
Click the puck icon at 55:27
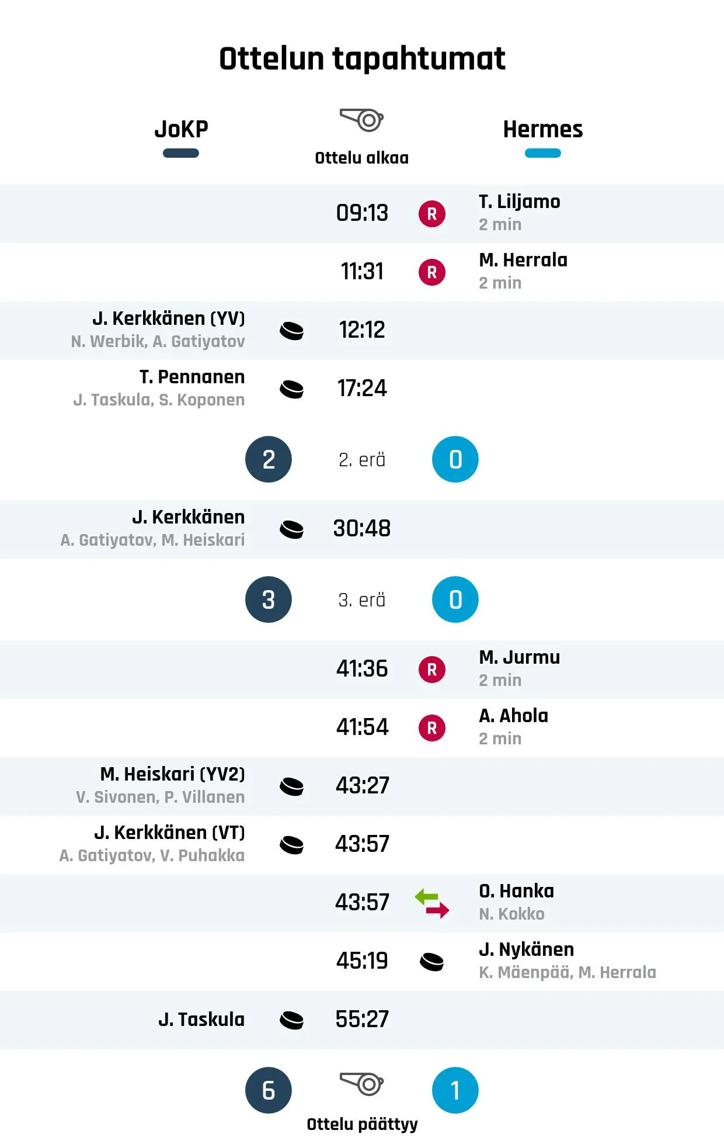click(x=291, y=1020)
